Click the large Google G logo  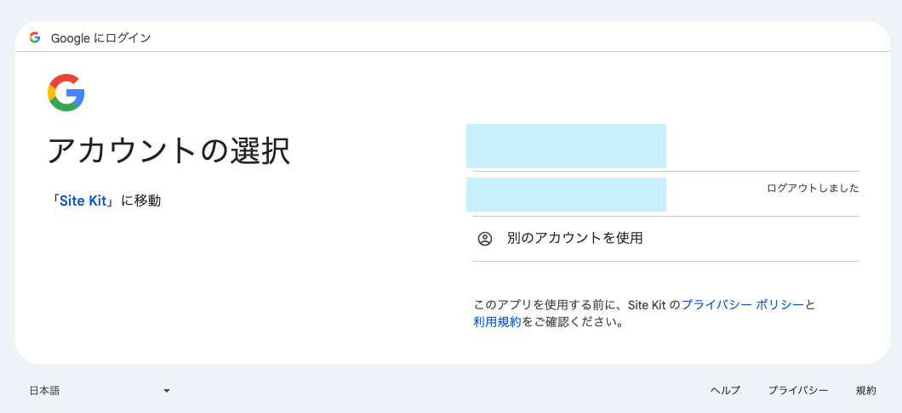66,93
